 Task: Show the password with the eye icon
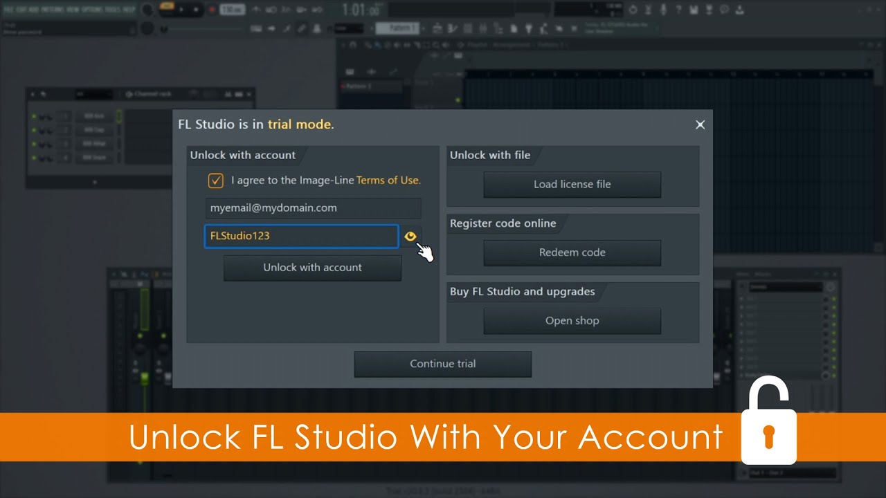click(x=410, y=237)
